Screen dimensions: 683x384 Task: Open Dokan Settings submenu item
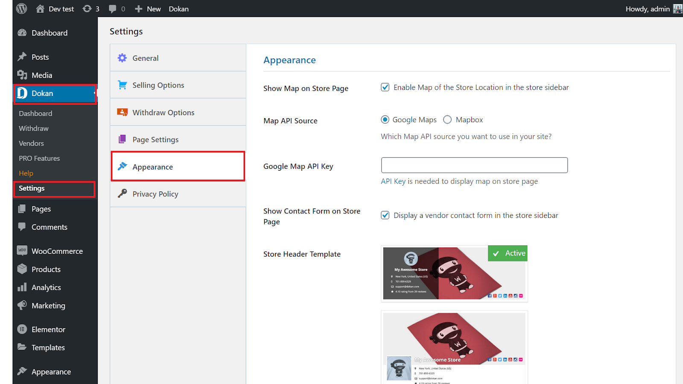point(32,188)
